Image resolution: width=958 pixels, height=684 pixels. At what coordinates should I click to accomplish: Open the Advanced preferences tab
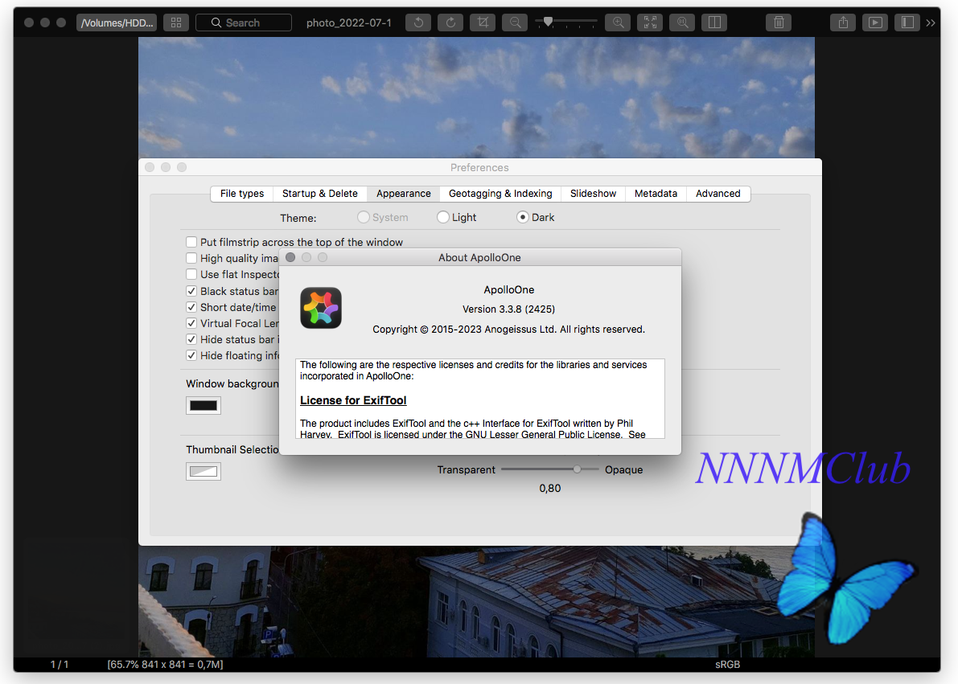(x=717, y=194)
